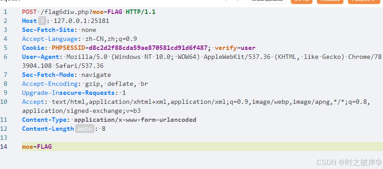Screen dimensions: 383x169
Task: Place cursor on the POST method keyword
Action: (29, 12)
